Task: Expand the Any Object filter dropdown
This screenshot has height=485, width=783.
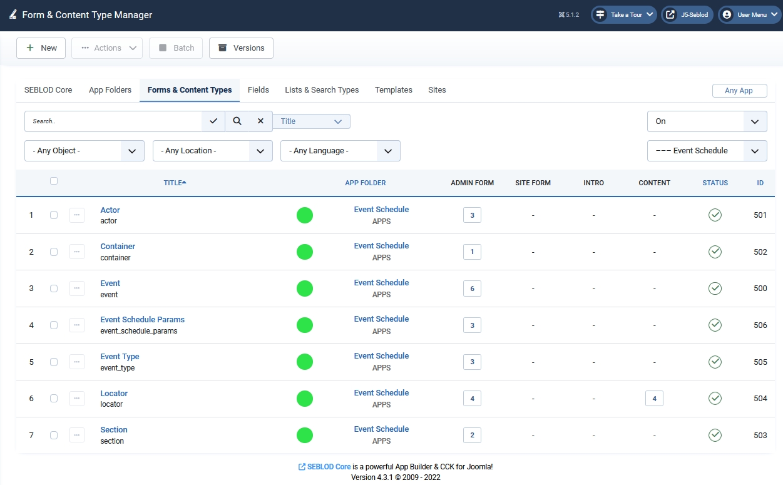Action: point(84,151)
